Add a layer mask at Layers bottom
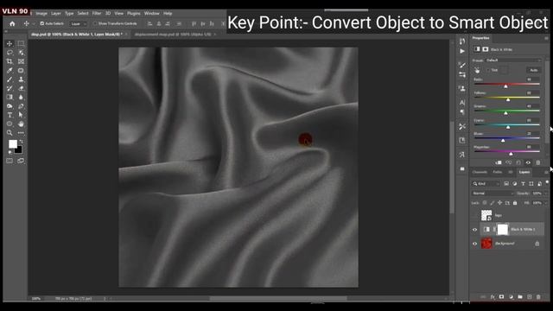The width and height of the screenshot is (553, 311). (501, 297)
